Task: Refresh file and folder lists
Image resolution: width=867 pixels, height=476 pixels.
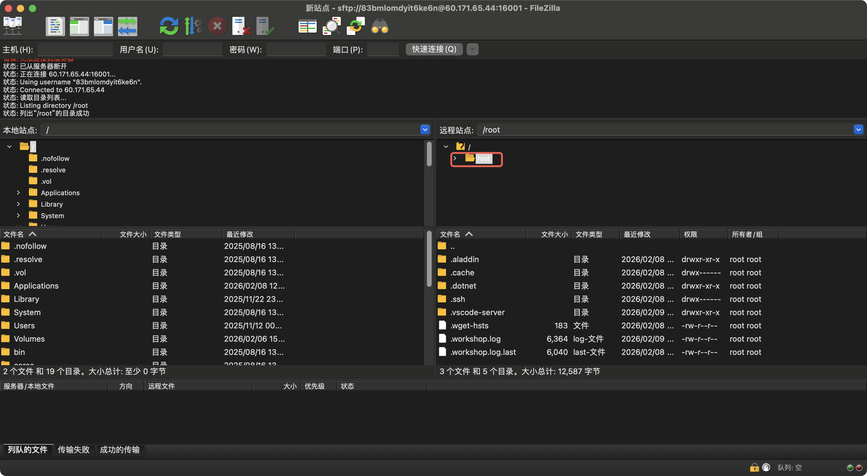Action: tap(169, 26)
